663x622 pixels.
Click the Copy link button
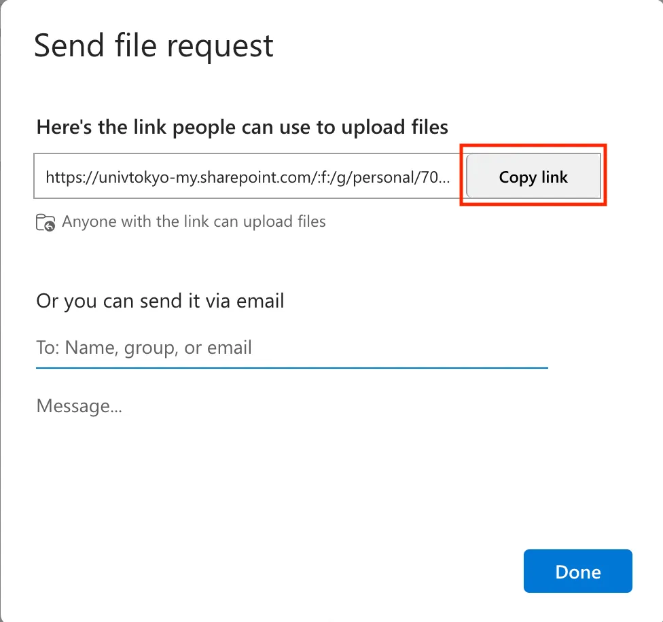pos(533,176)
